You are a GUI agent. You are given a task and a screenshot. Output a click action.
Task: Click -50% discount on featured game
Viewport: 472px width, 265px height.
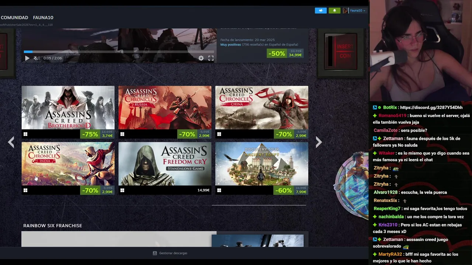coord(277,53)
